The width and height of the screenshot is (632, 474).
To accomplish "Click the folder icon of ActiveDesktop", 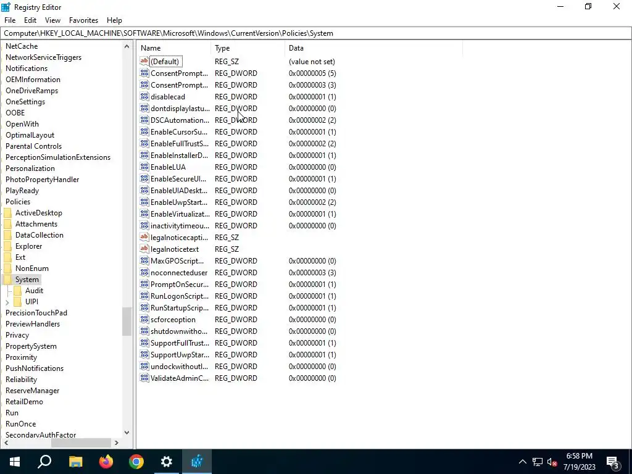I will pos(7,213).
